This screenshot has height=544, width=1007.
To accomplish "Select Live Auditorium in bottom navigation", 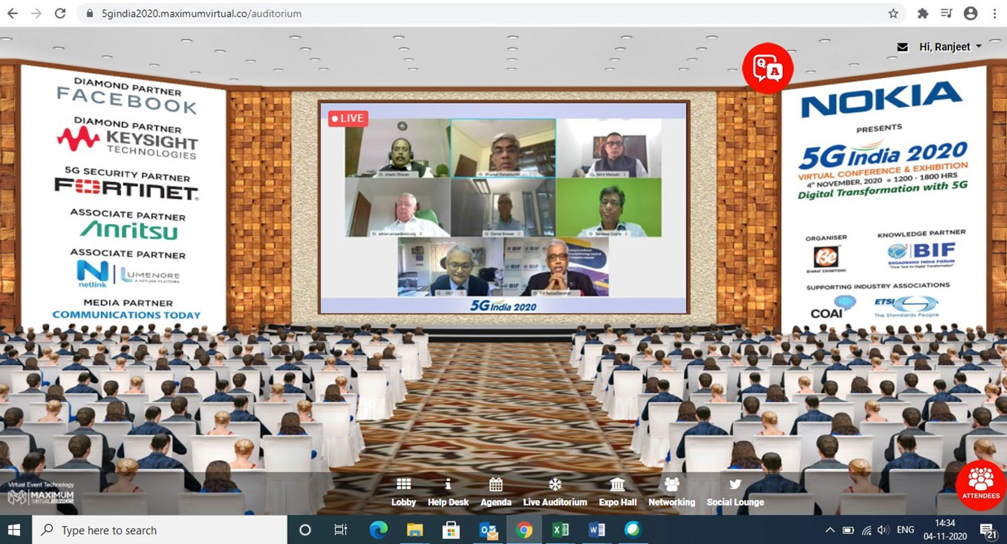I will (x=555, y=492).
